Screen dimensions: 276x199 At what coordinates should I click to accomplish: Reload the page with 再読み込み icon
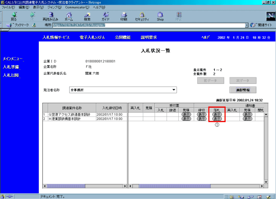coord(50,16)
